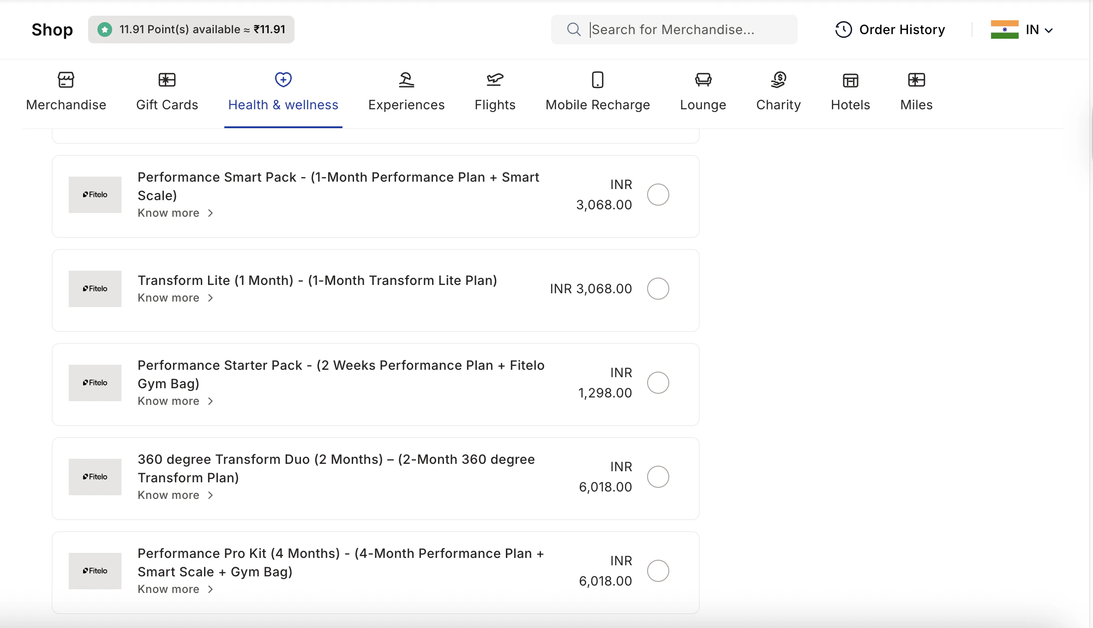This screenshot has width=1093, height=628.
Task: Click the 11.91 Points available badge
Action: tap(191, 30)
